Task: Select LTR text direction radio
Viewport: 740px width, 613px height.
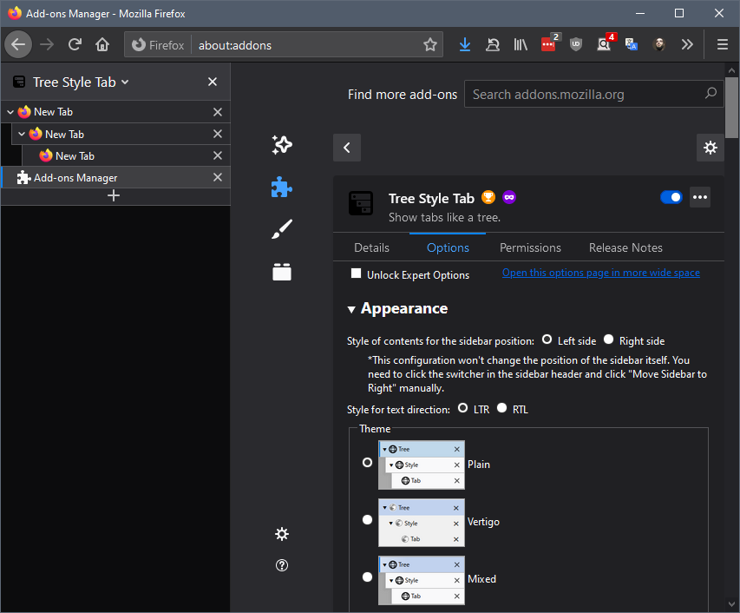Action: point(463,407)
